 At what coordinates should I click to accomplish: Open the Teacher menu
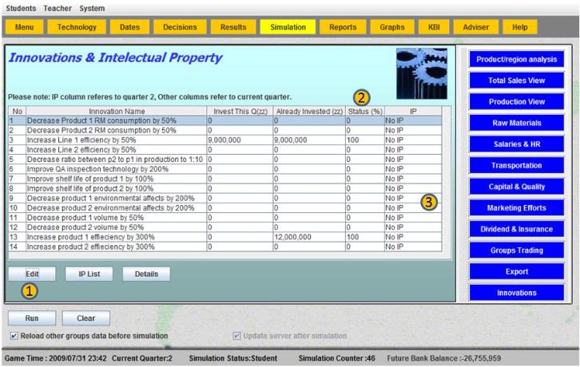tap(58, 8)
